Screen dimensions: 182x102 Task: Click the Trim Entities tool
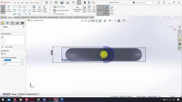pyautogui.click(x=34, y=9)
